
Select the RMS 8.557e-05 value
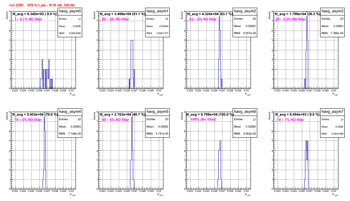click(x=250, y=33)
